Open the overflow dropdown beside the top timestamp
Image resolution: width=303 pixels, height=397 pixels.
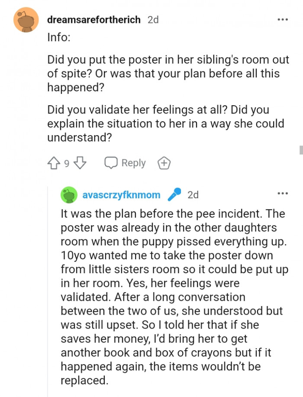pos(283,19)
